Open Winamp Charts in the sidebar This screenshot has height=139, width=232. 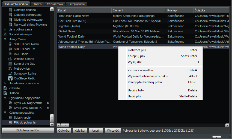point(24,59)
